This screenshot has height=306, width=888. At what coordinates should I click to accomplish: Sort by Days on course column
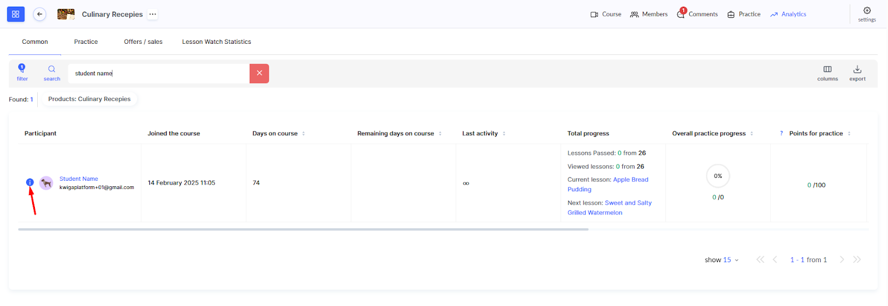click(304, 134)
